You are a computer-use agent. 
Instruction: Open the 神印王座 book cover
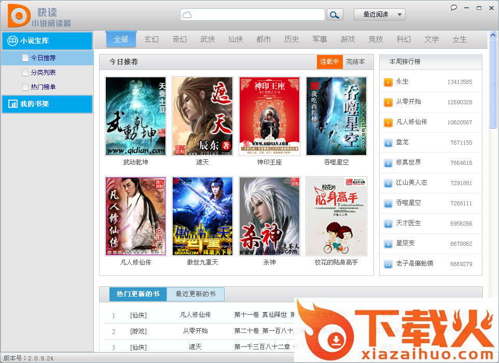(269, 116)
